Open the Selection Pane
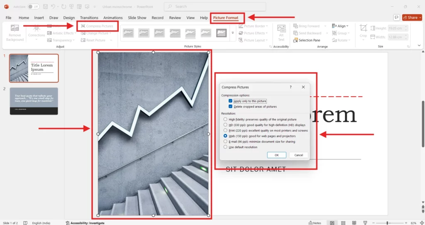Viewport: 425px width, 225px height. (307, 40)
